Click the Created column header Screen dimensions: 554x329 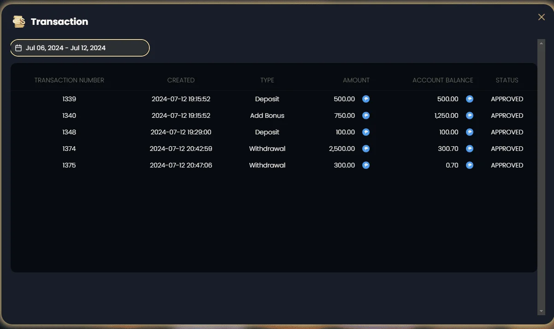tap(181, 80)
